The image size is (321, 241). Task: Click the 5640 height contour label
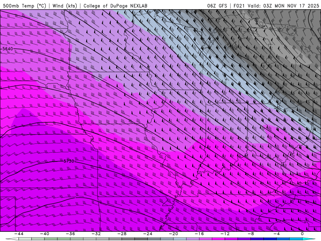click(x=8, y=49)
